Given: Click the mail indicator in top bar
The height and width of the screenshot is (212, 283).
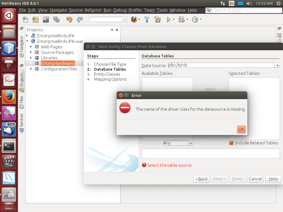Looking at the screenshot, I should (x=240, y=3).
